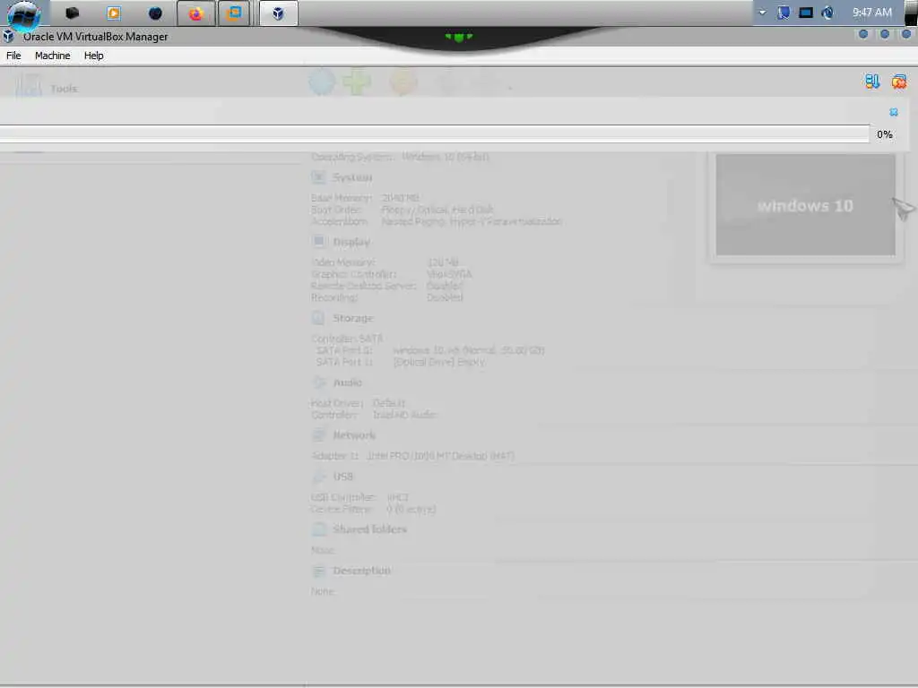Viewport: 918px width, 688px height.
Task: Click the VirtualBox cube icon in title bar
Action: pos(8,36)
